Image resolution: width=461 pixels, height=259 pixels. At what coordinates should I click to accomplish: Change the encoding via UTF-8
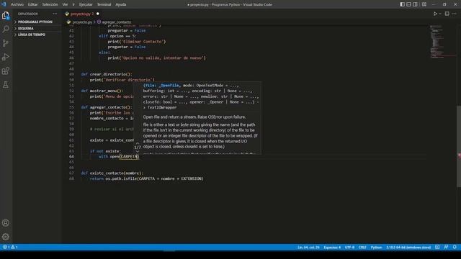349,247
